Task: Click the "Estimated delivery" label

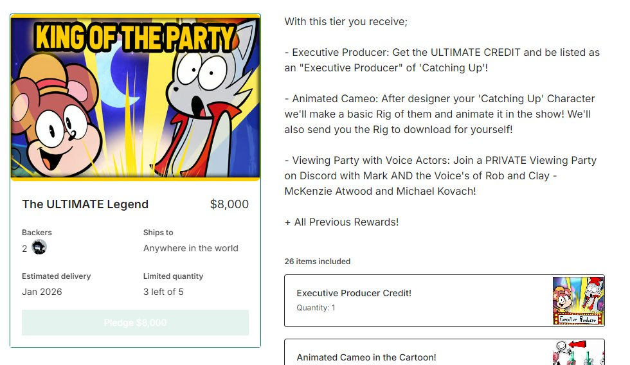Action: pyautogui.click(x=56, y=276)
